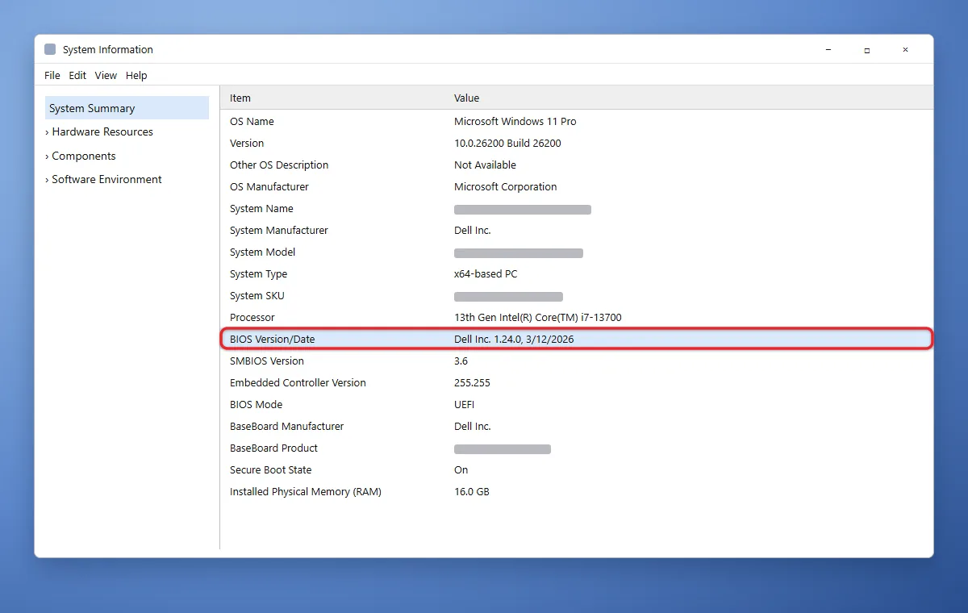
Task: Expand the Hardware Resources chevron
Action: point(48,132)
